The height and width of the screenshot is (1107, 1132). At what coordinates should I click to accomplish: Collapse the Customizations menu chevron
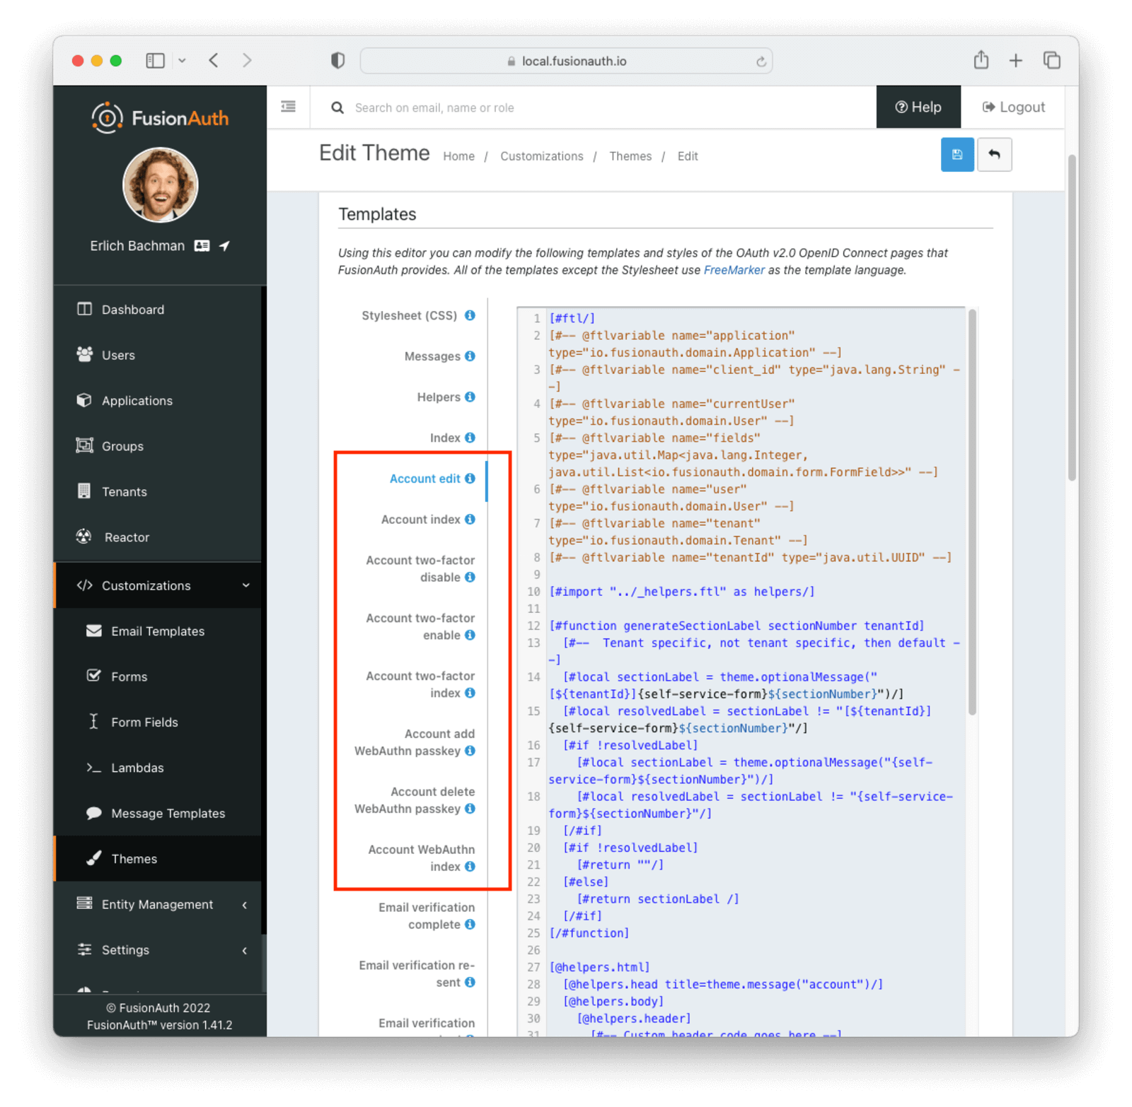(x=246, y=585)
